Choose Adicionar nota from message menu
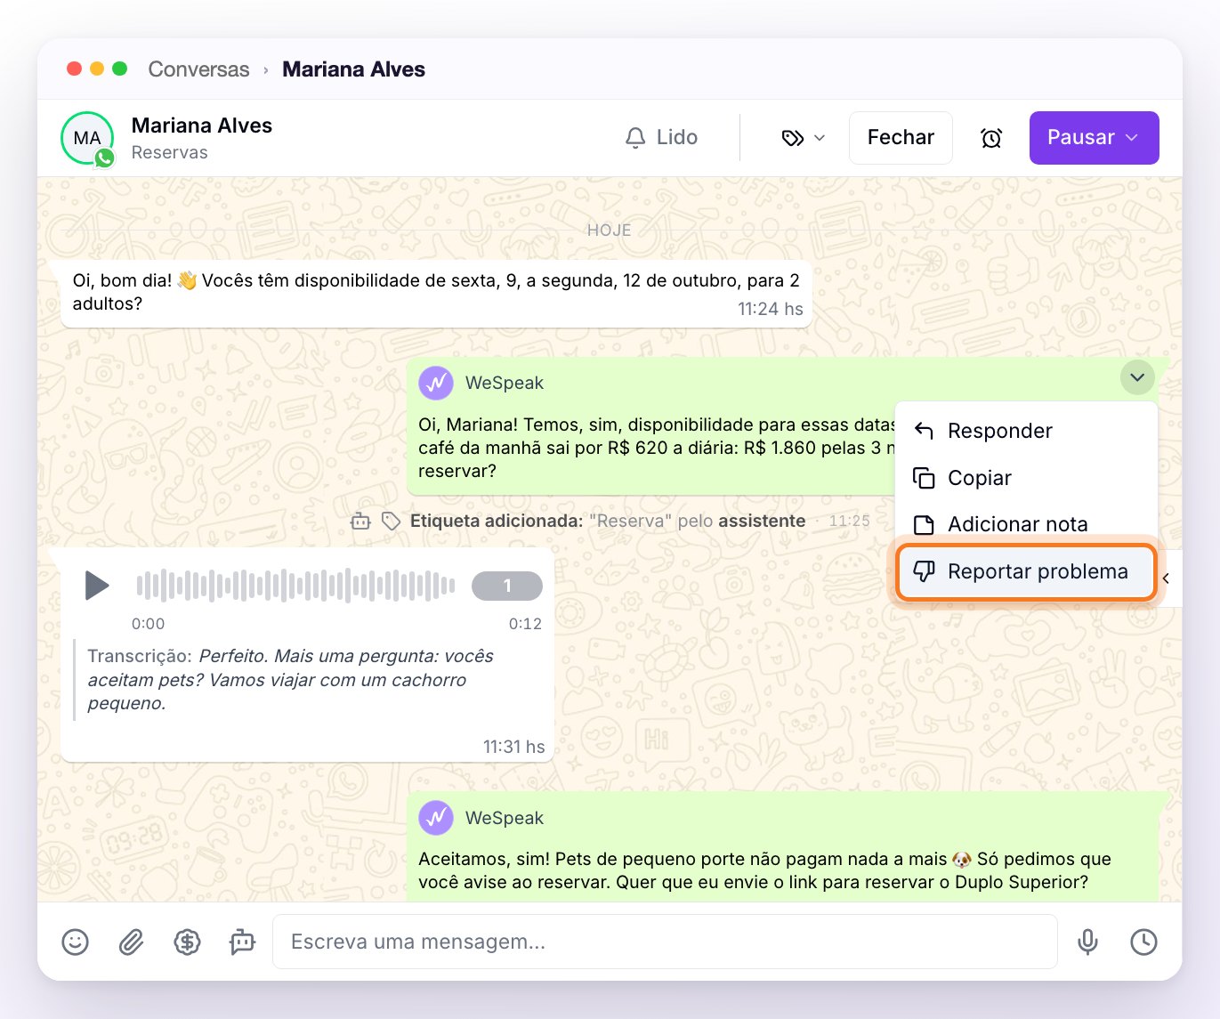Image resolution: width=1220 pixels, height=1019 pixels. click(x=1026, y=524)
